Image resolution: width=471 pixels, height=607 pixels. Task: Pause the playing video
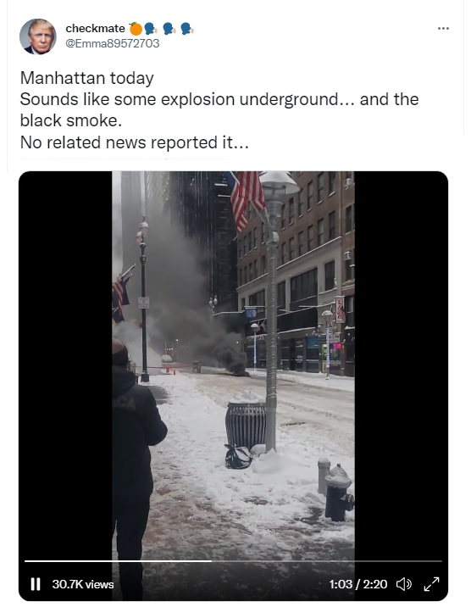coord(36,584)
